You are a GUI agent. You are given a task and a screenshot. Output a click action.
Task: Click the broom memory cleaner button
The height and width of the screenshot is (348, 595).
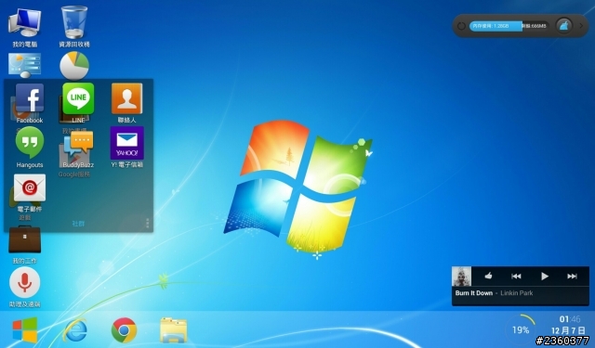pyautogui.click(x=564, y=26)
